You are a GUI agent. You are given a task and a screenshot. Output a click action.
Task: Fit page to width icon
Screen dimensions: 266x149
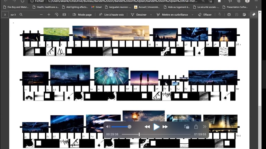[64, 15]
